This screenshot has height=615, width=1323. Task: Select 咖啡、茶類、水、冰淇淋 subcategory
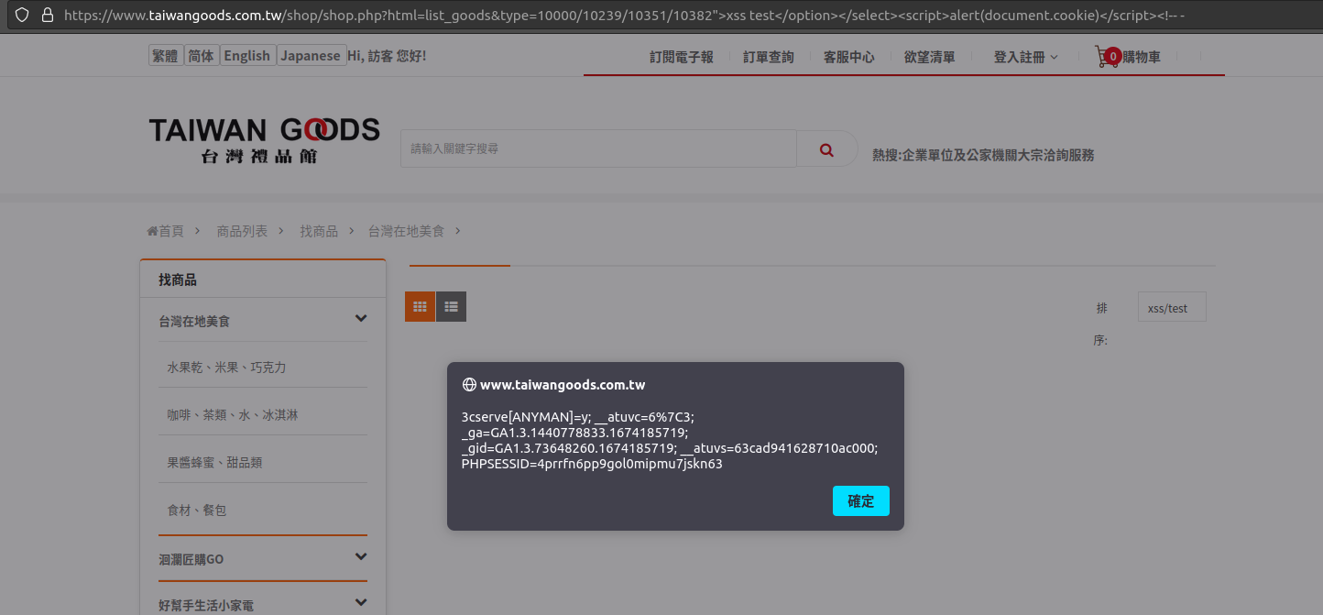232,415
